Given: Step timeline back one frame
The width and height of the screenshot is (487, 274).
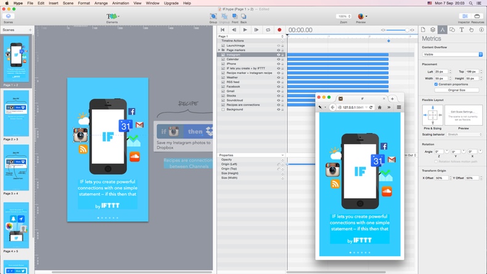Looking at the screenshot, I should (234, 30).
